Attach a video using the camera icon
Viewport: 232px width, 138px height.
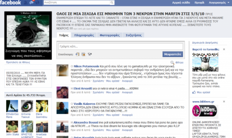tap(89, 54)
